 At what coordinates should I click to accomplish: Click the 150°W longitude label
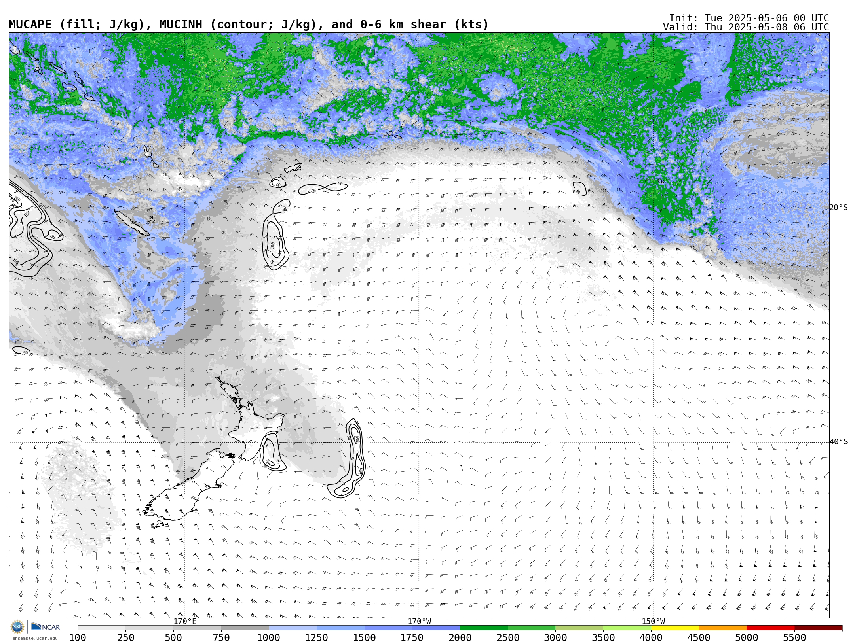click(x=653, y=622)
